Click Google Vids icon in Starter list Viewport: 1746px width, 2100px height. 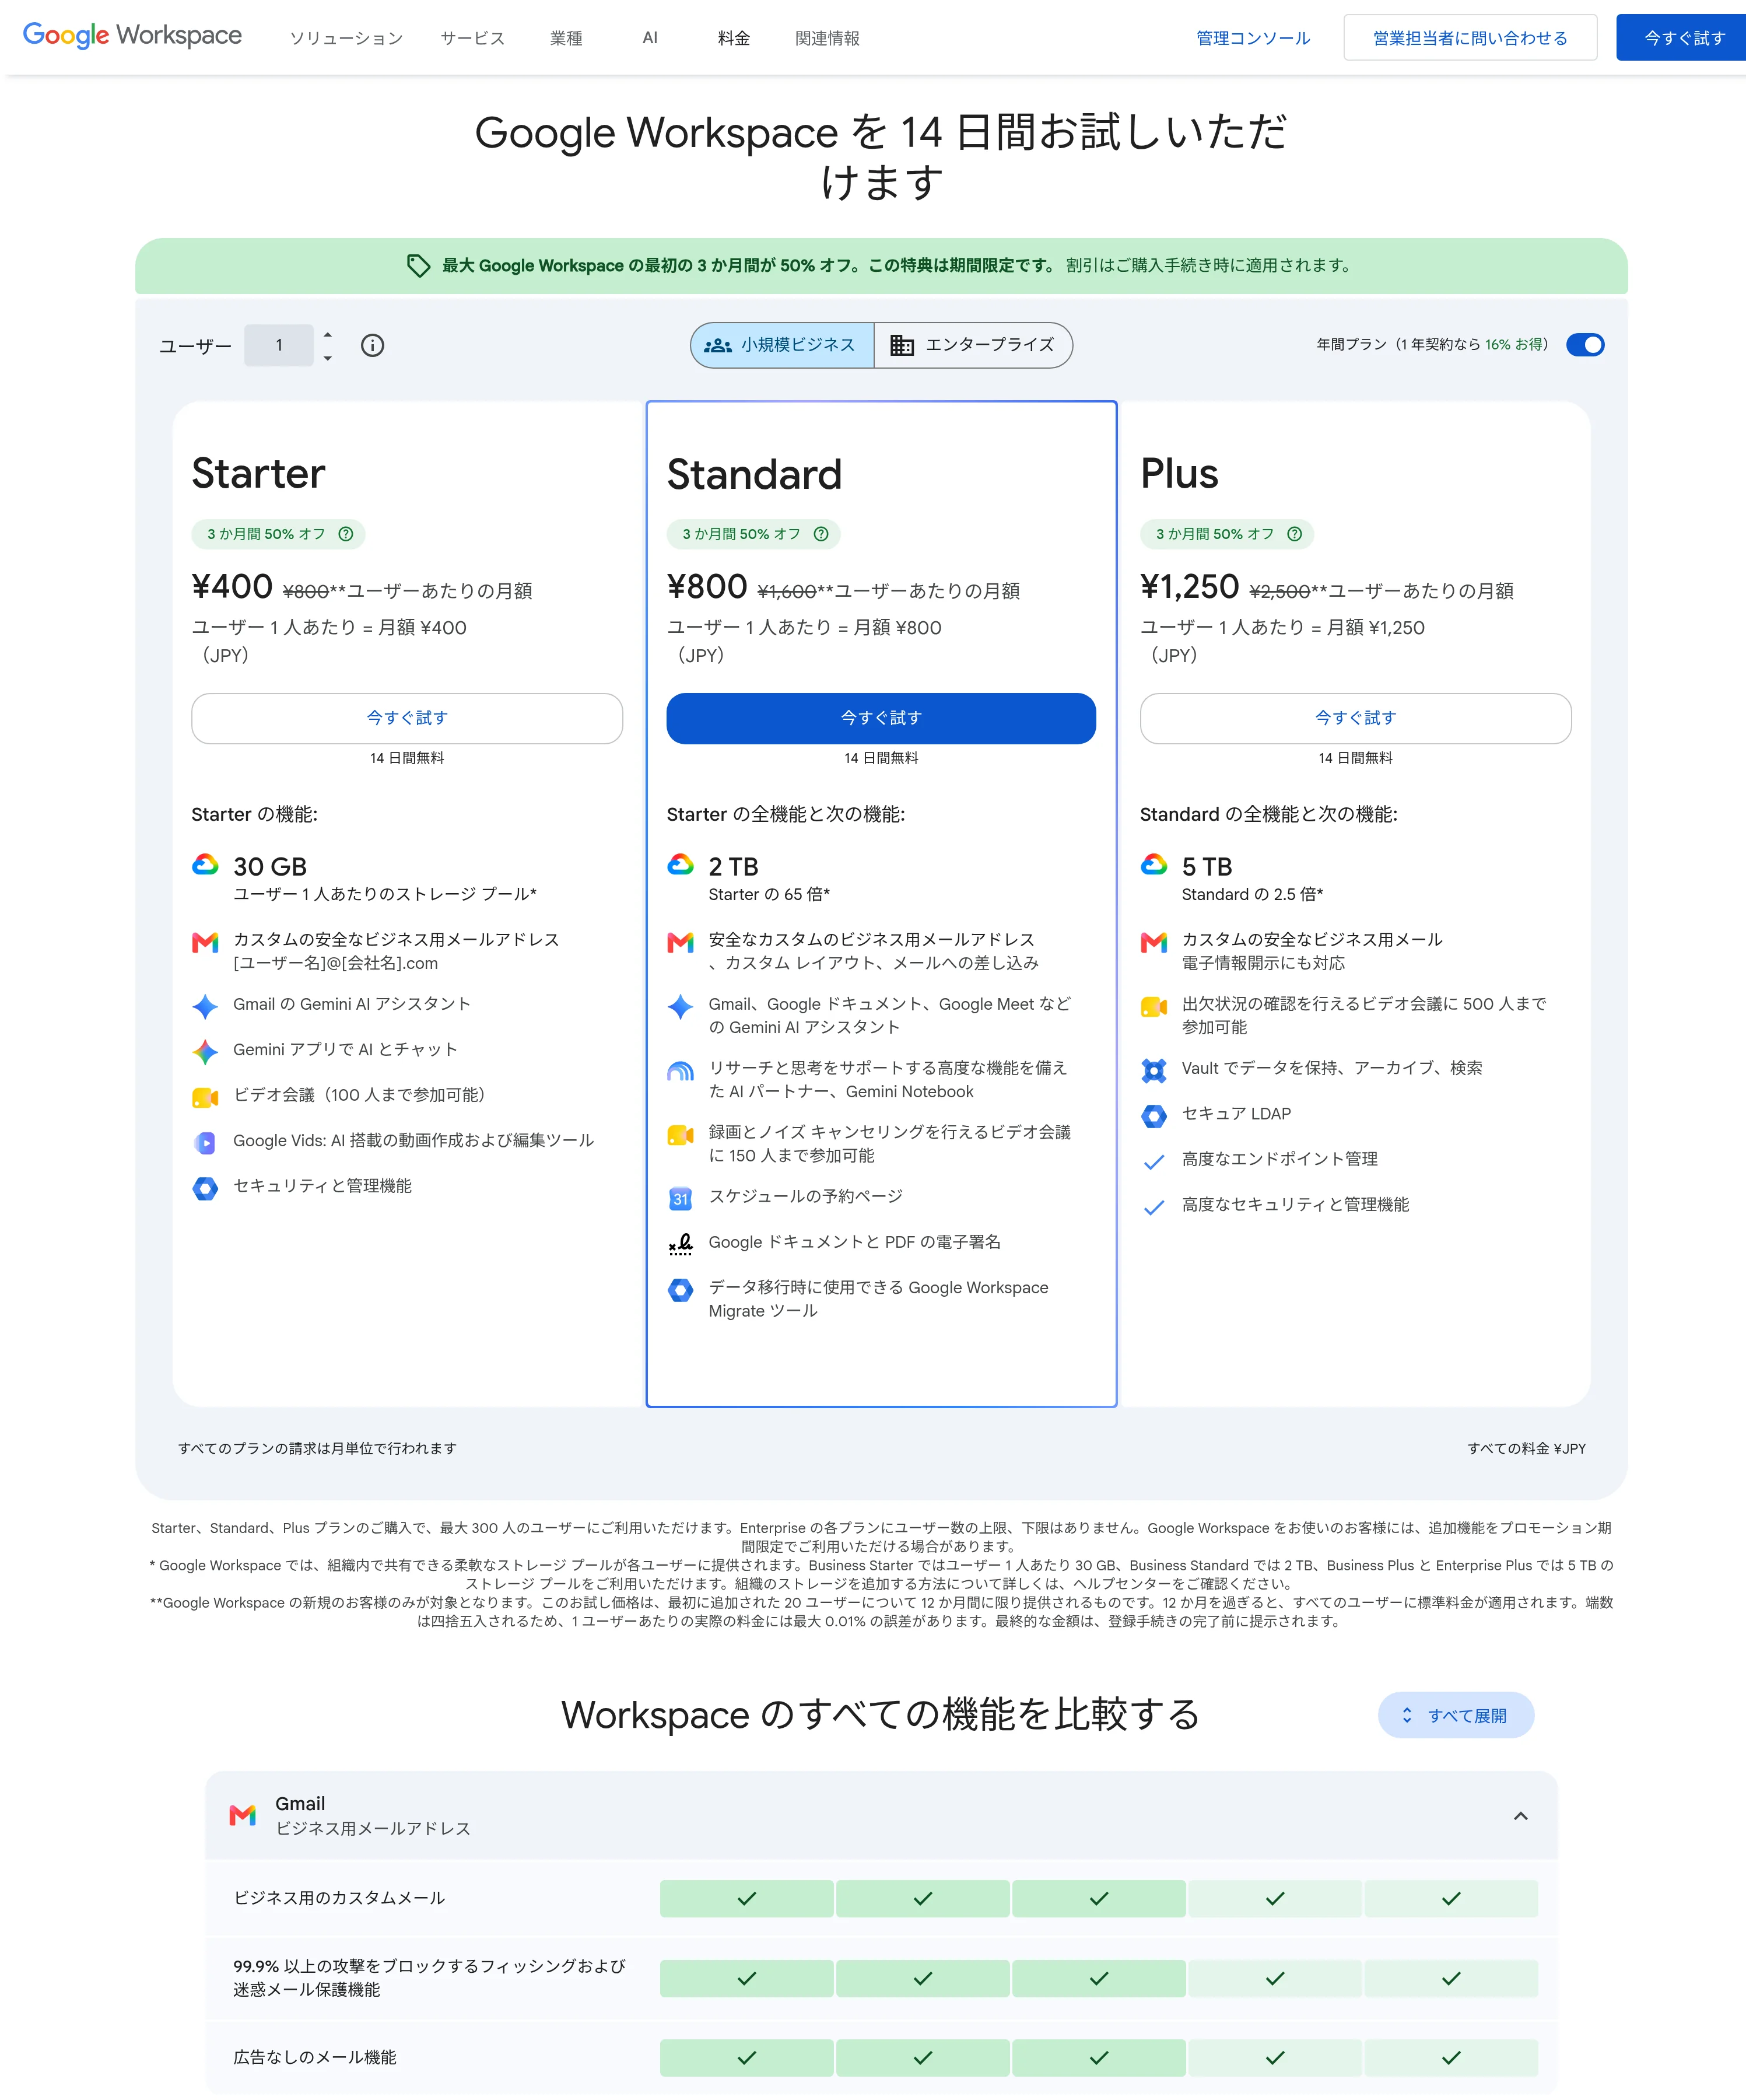tap(205, 1142)
